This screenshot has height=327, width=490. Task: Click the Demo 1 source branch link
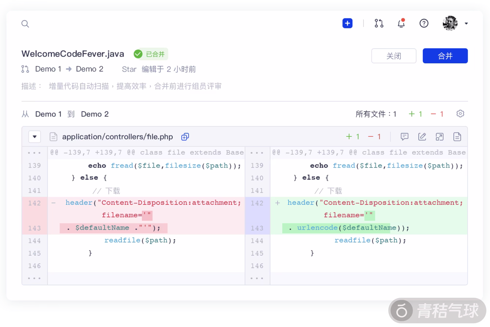click(48, 69)
